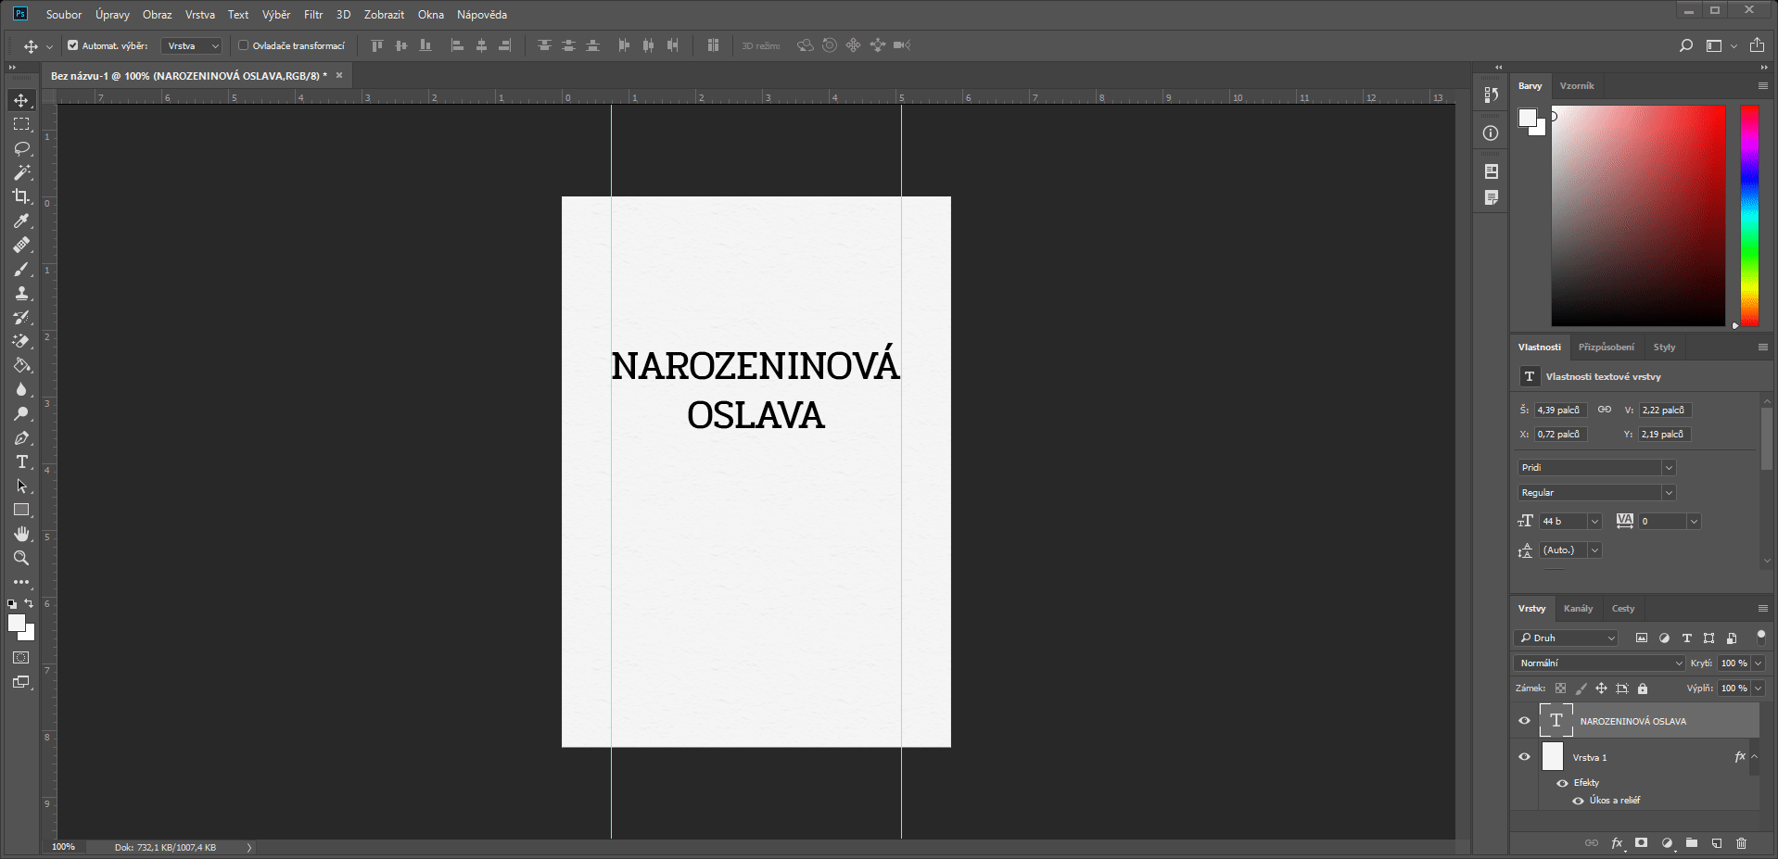
Task: Click the X position input field
Action: [x=1560, y=435]
